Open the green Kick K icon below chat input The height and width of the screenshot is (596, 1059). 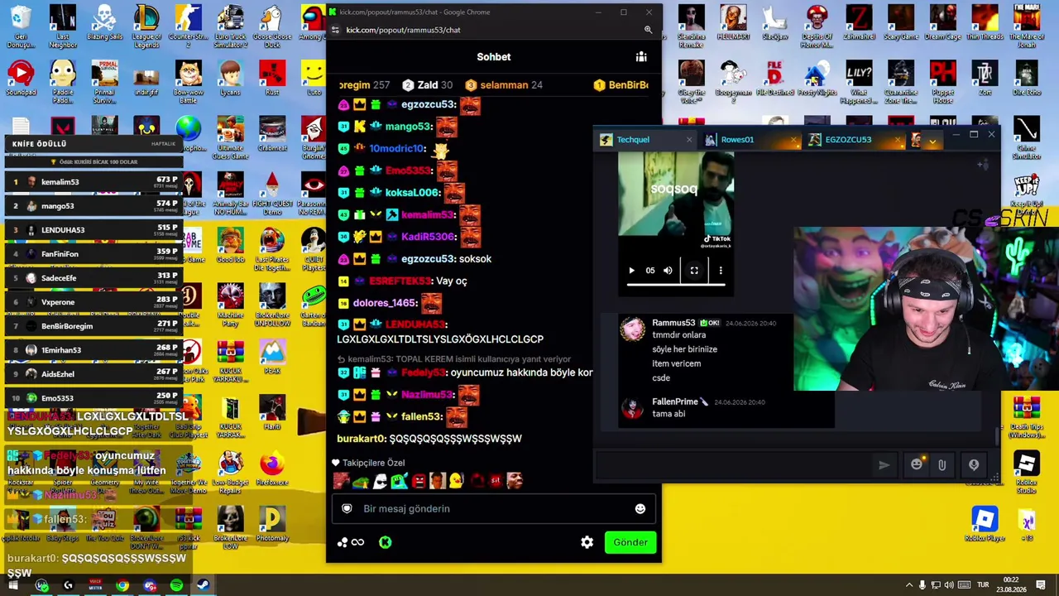click(385, 542)
